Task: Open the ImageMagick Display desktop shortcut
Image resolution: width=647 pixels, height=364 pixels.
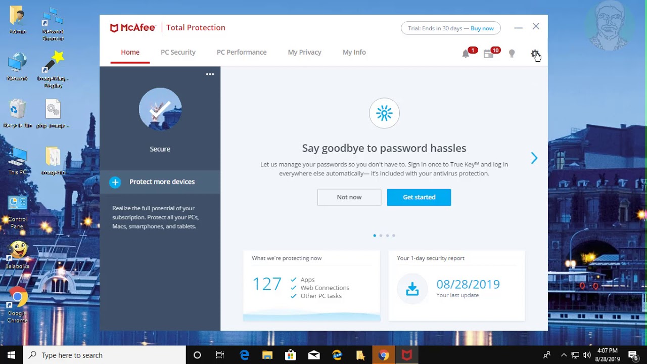Action: (53, 70)
